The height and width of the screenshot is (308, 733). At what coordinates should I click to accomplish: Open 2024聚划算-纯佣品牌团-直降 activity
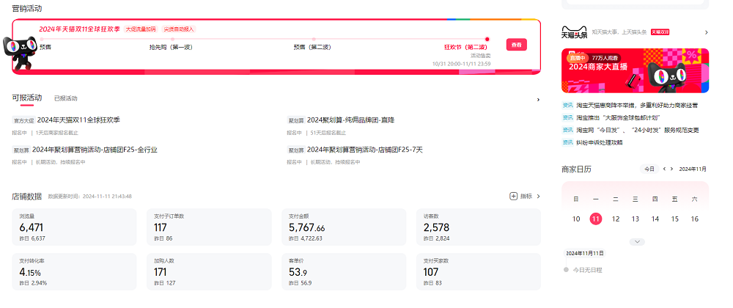pos(350,120)
